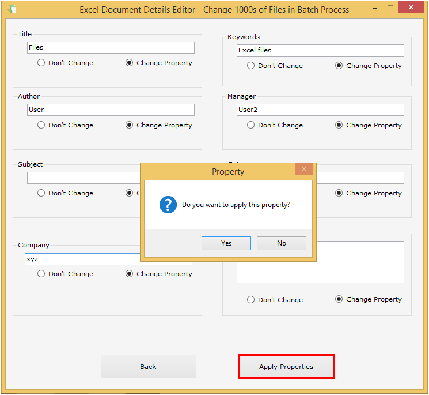This screenshot has height=395, width=429.
Task: Click the Subject text field
Action: pyautogui.click(x=83, y=178)
